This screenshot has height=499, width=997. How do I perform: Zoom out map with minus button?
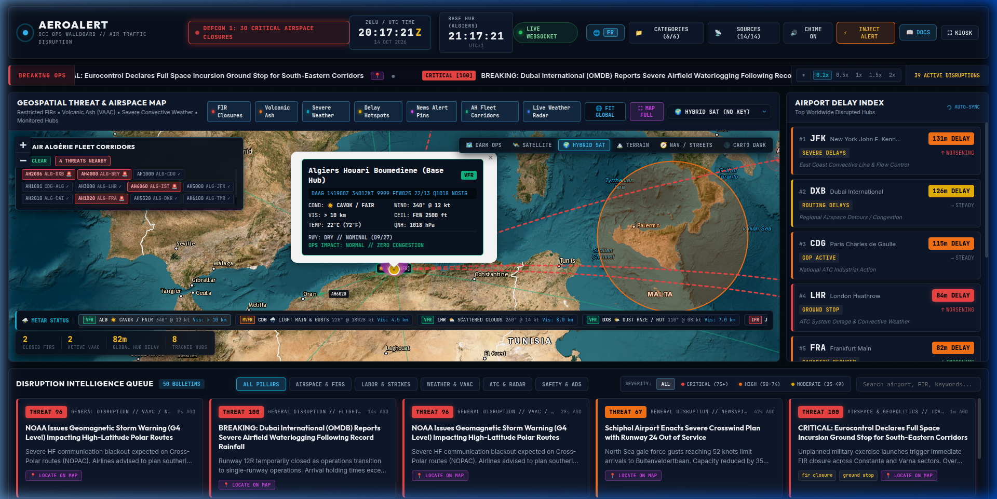[x=23, y=160]
